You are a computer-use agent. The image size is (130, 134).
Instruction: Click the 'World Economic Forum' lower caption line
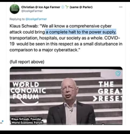click(x=27, y=122)
